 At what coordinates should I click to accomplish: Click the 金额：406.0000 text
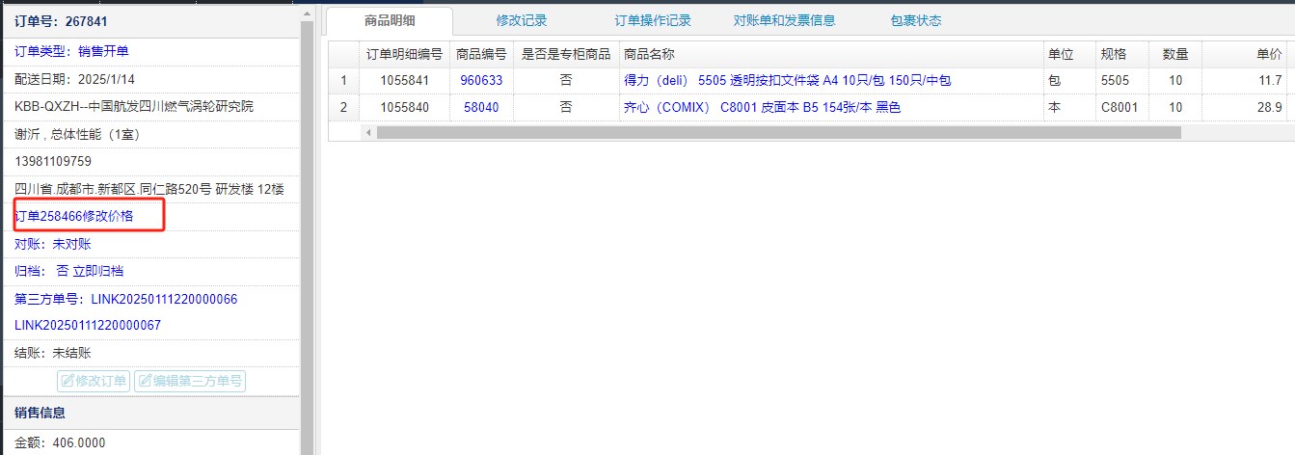coord(60,443)
